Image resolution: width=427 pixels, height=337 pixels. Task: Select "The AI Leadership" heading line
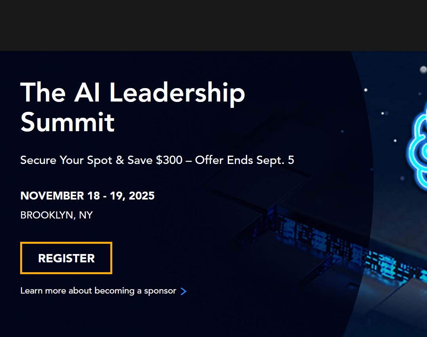pos(132,92)
